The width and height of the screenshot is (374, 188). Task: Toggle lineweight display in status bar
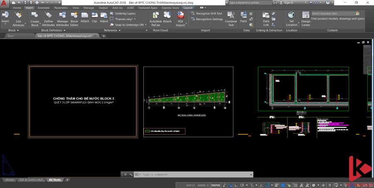[x=278, y=185]
